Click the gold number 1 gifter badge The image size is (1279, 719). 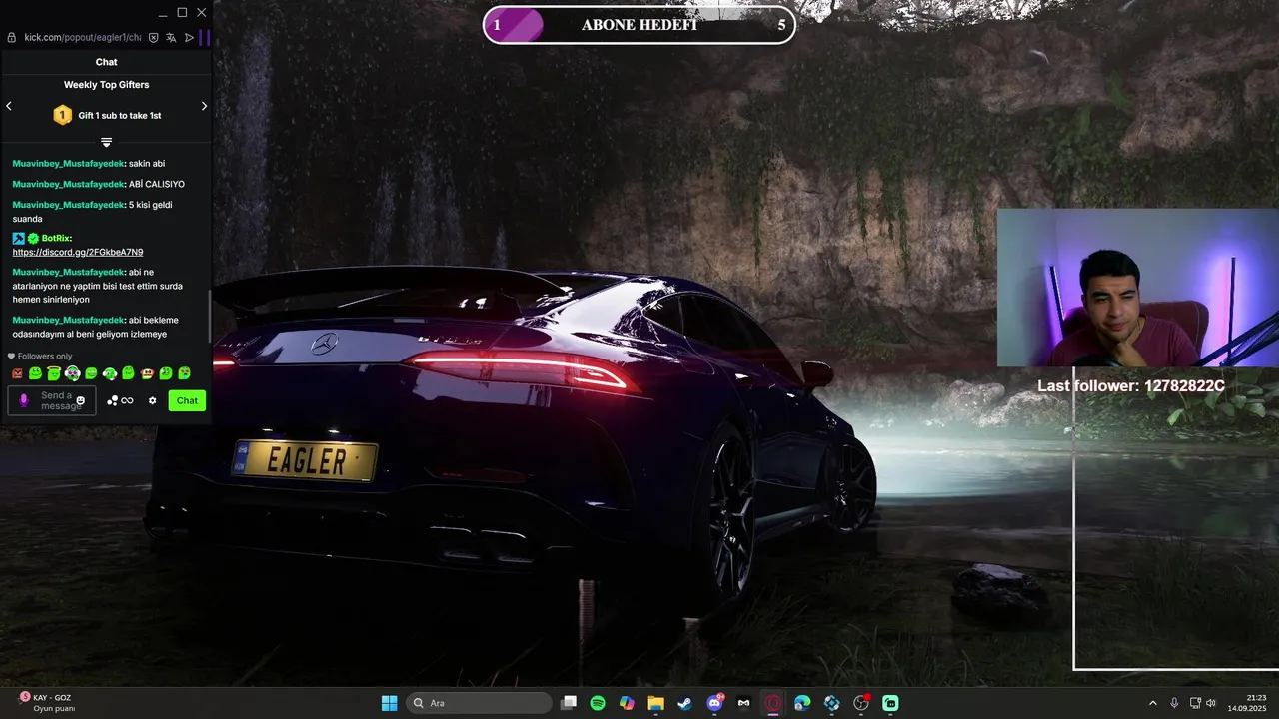click(62, 115)
